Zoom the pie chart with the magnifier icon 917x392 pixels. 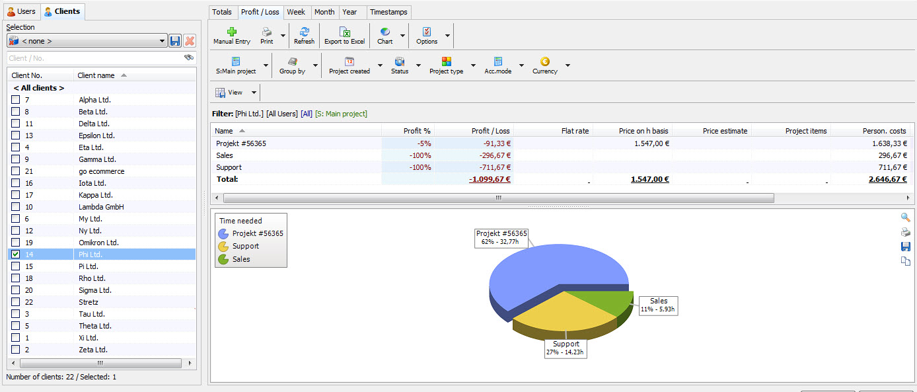click(x=905, y=217)
